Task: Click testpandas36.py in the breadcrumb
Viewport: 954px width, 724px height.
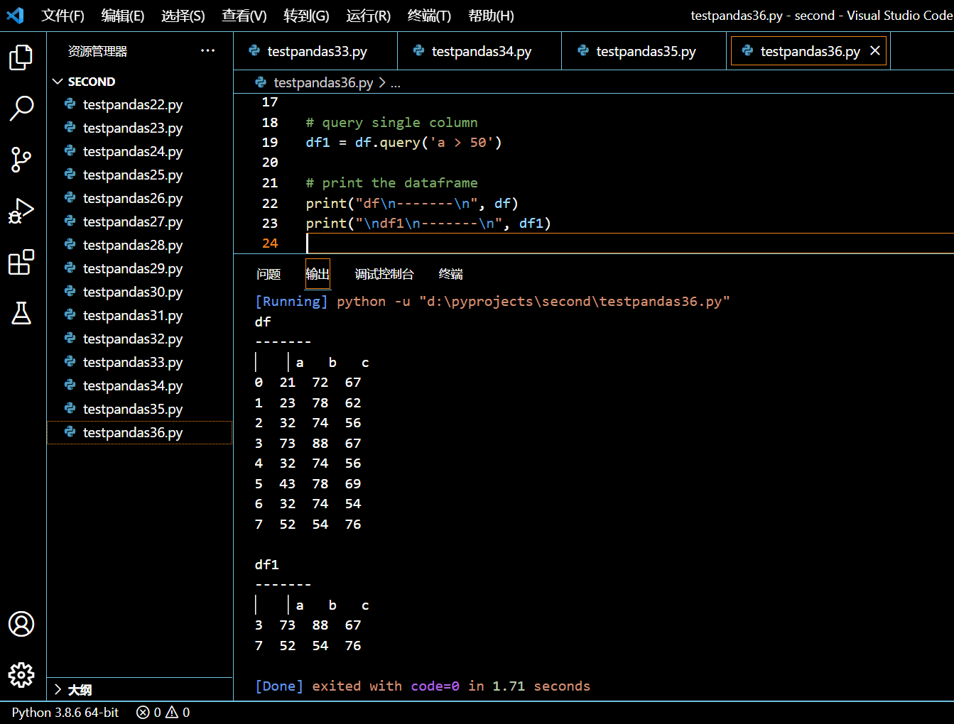Action: point(323,82)
